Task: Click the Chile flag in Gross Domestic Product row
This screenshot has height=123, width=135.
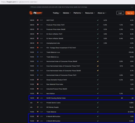Action: (x=38, y=80)
